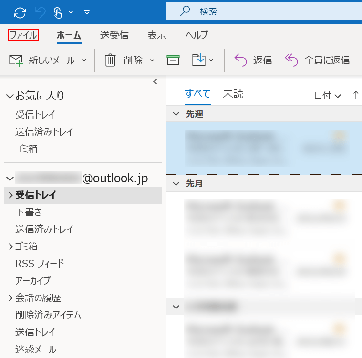This screenshot has width=362, height=358.
Task: Click the Undo arrow in quick access toolbar
Action: click(x=41, y=12)
